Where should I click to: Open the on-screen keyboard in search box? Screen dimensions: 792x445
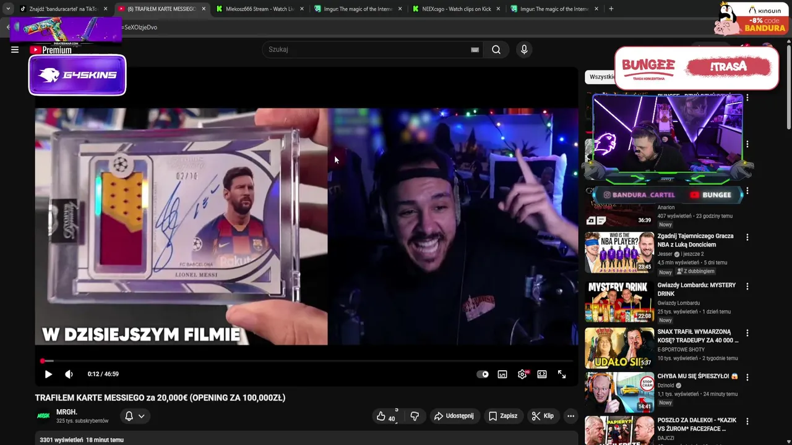tap(475, 49)
